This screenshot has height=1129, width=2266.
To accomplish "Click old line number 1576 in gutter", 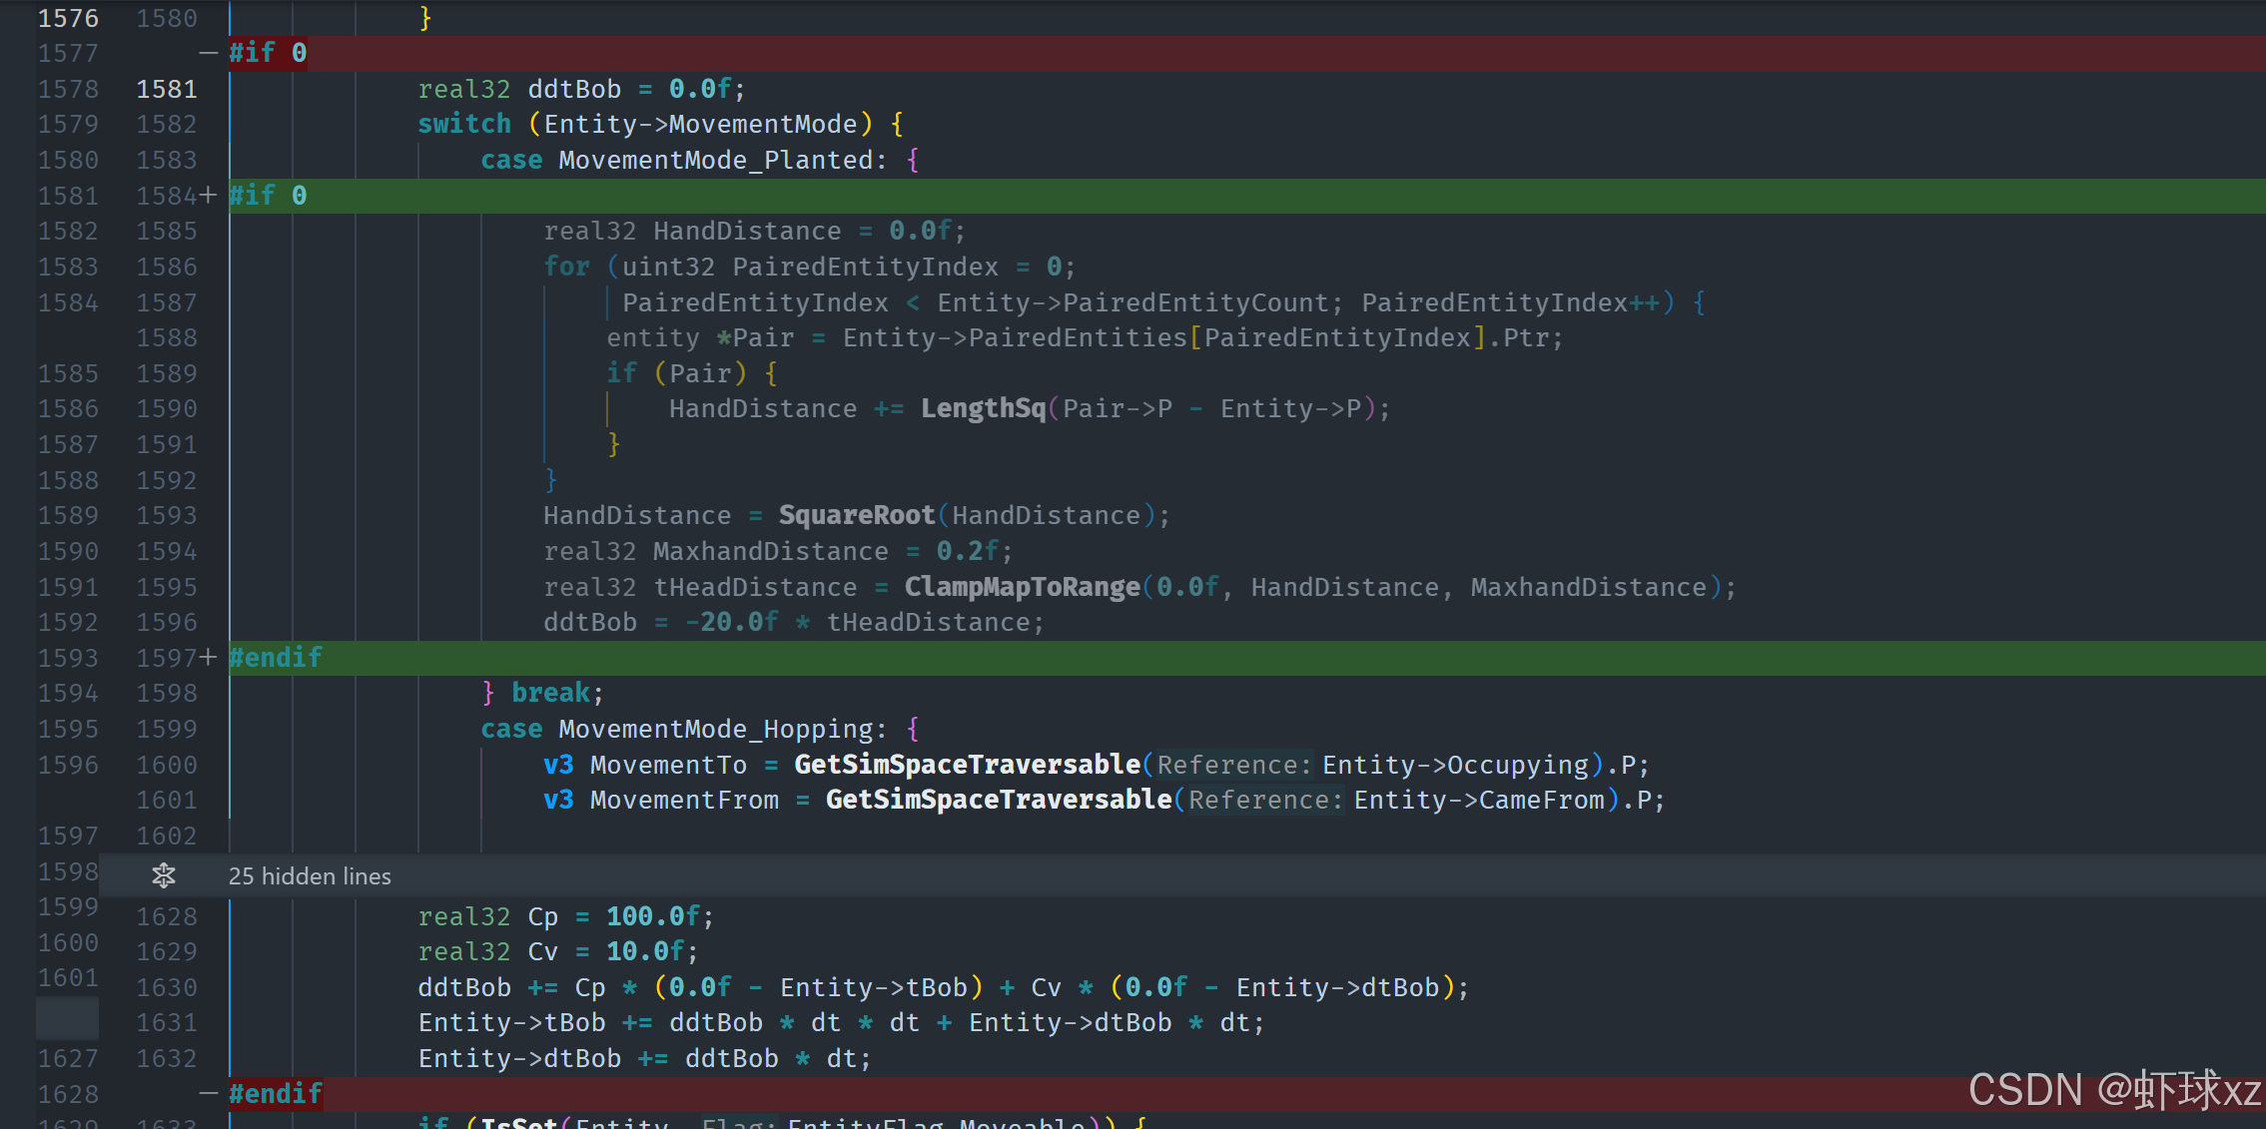I will [68, 18].
